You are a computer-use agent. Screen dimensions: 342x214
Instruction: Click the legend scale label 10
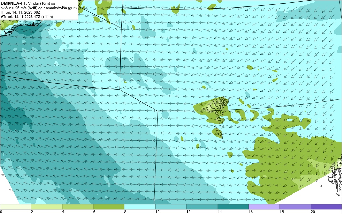click(157, 212)
